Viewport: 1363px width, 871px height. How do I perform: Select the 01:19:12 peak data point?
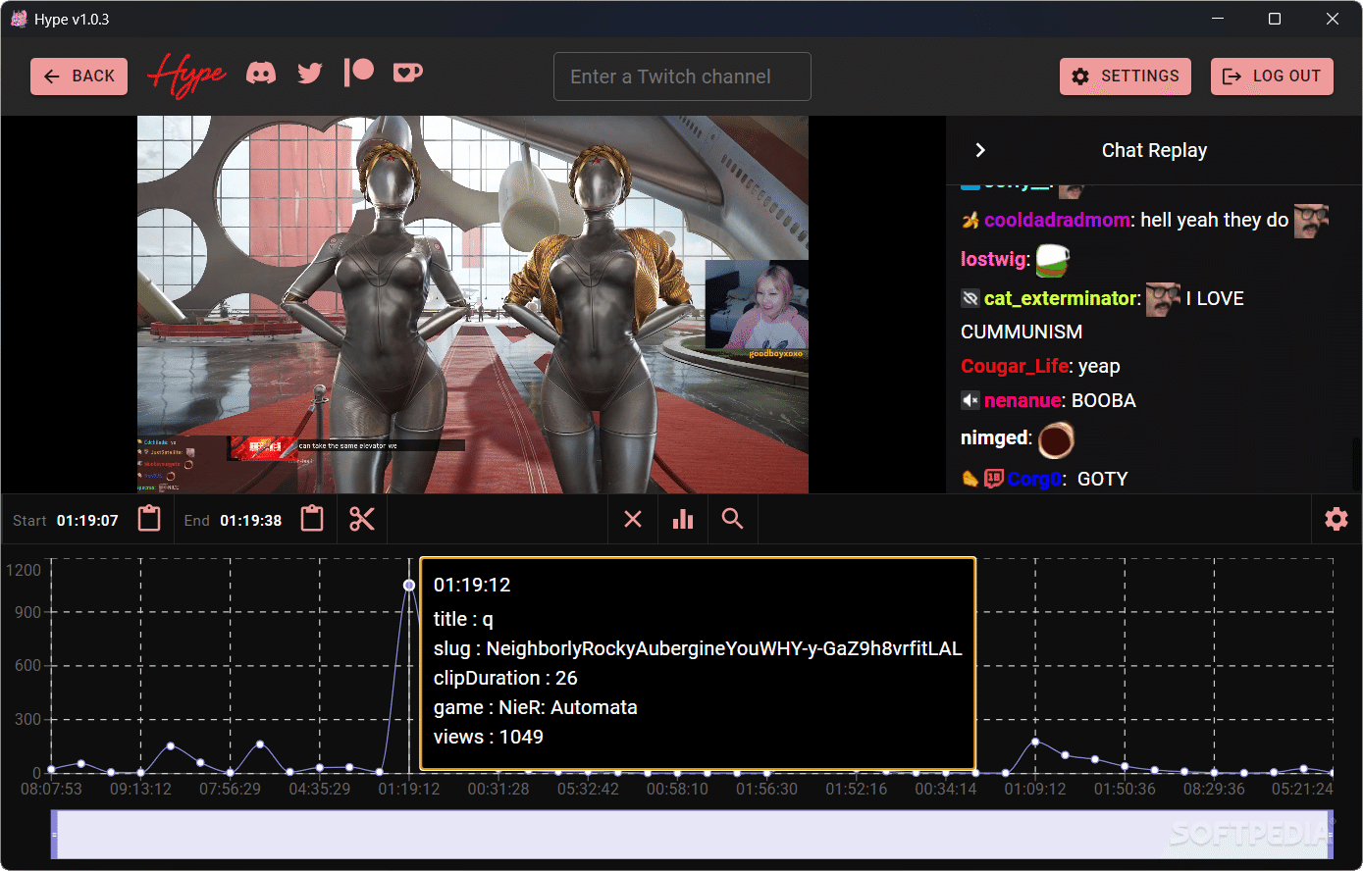coord(409,585)
